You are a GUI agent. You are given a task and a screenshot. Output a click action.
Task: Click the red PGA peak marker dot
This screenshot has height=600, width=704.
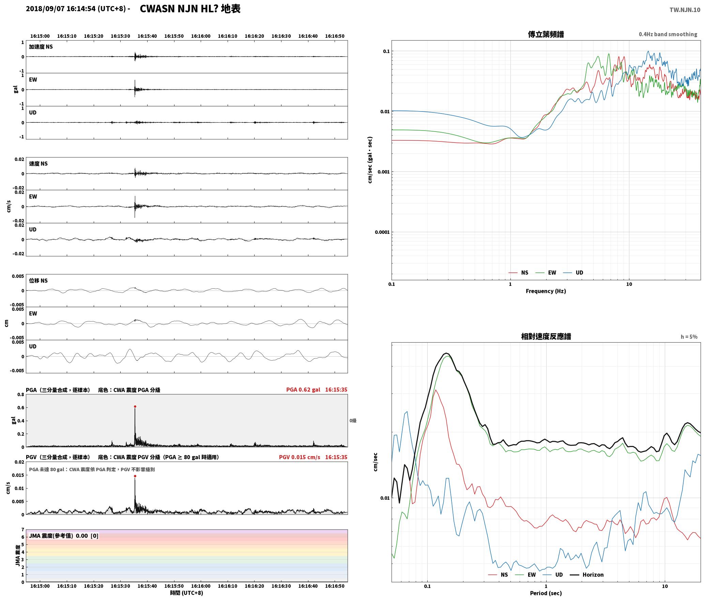click(x=135, y=406)
